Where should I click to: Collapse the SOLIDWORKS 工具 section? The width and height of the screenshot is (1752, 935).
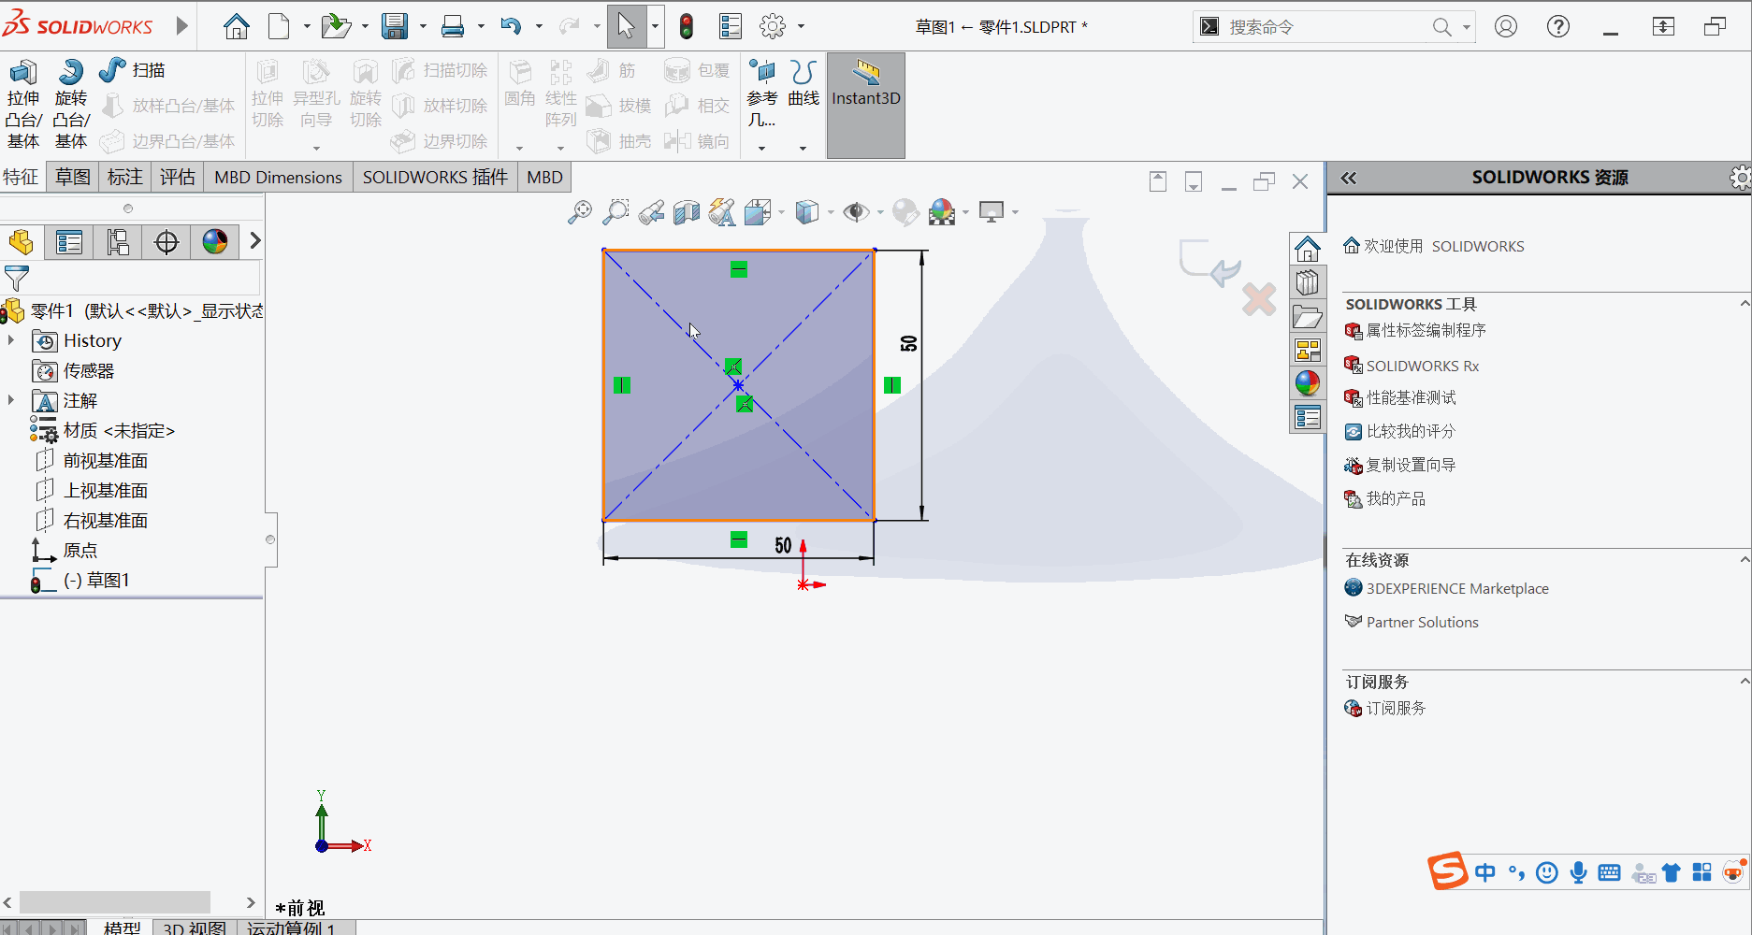click(x=1745, y=304)
